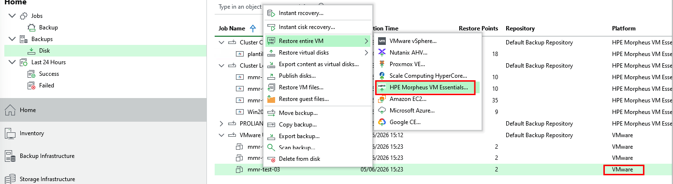Sort by Repository column header
Screen dimensions: 673x184
[520, 28]
